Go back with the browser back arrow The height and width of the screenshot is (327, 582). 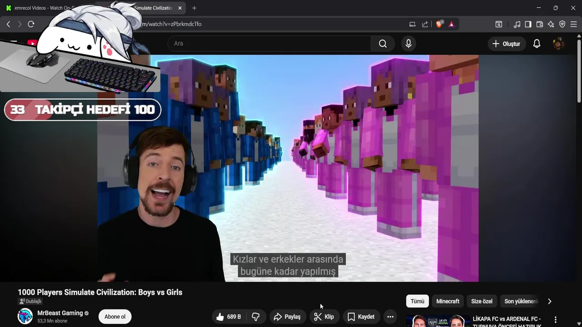(8, 24)
